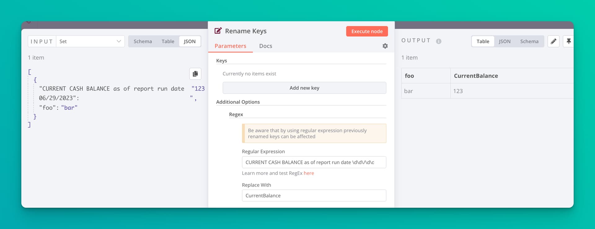Open the input node Set dropdown
The height and width of the screenshot is (229, 595).
(90, 41)
